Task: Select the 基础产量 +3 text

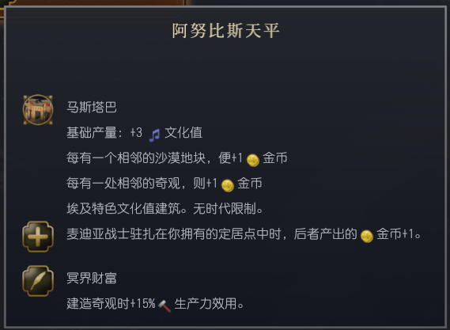Action: tap(104, 133)
